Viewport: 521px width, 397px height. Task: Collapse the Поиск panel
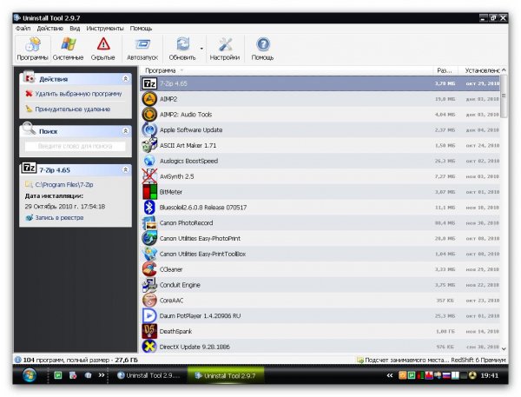pos(126,131)
